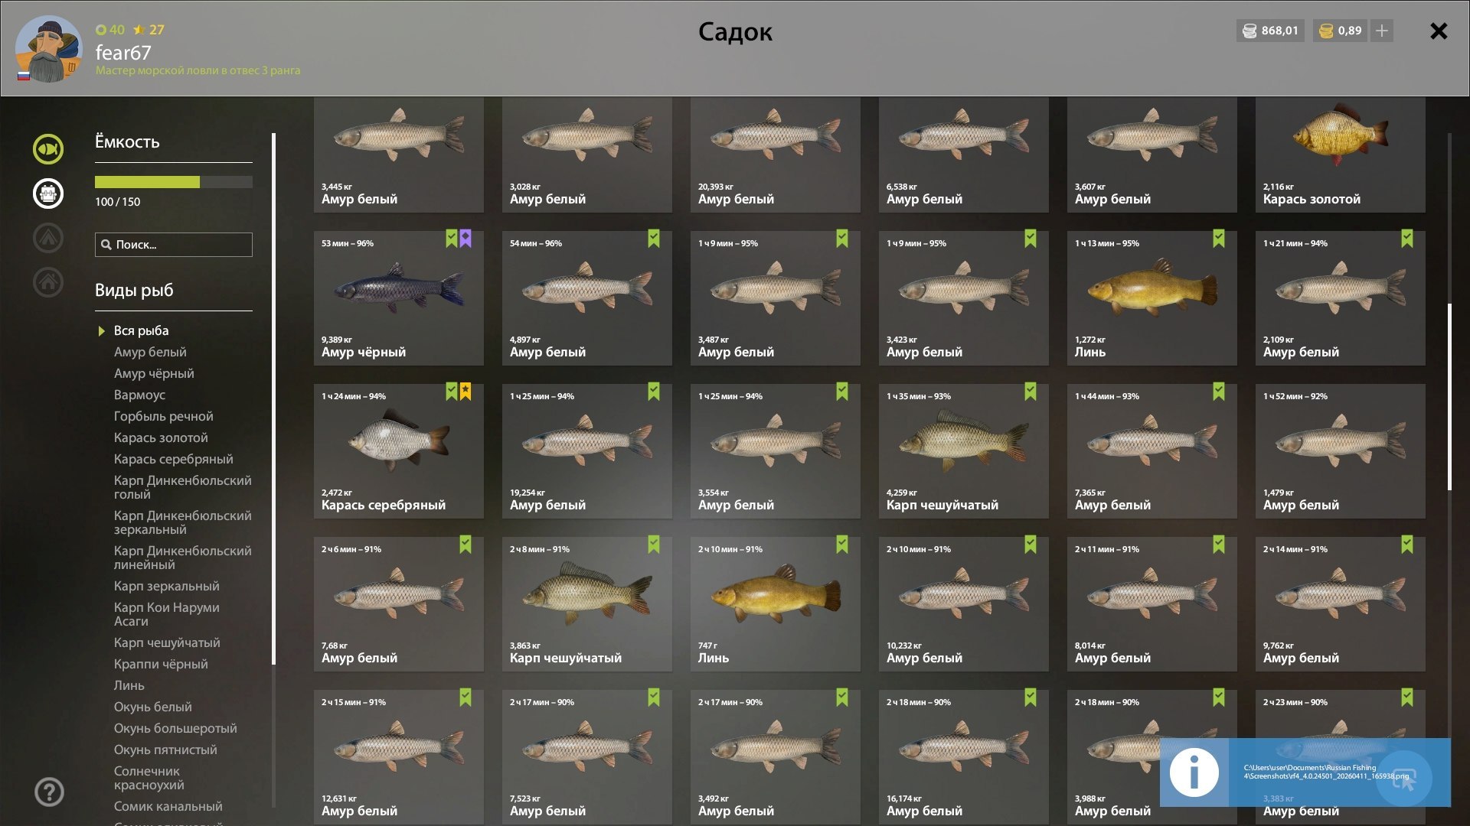The width and height of the screenshot is (1470, 826).
Task: Open the tent camp sidebar icon
Action: coord(47,237)
